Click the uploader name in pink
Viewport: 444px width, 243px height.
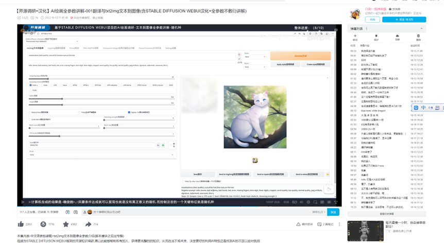point(375,9)
